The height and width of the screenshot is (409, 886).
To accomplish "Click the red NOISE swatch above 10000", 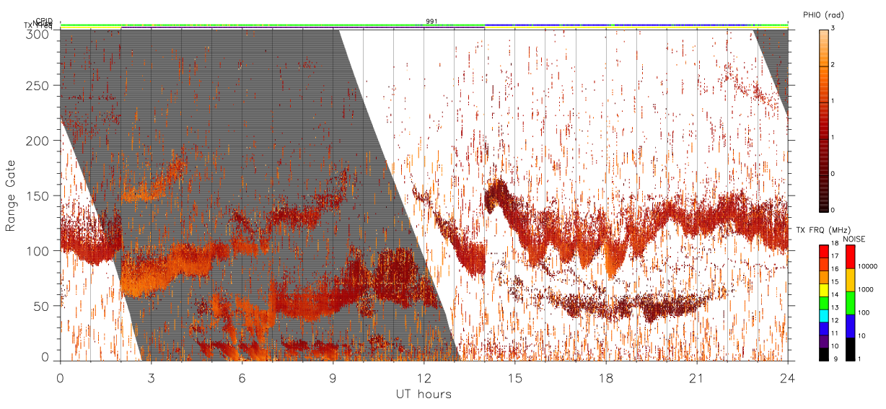I will coord(850,257).
